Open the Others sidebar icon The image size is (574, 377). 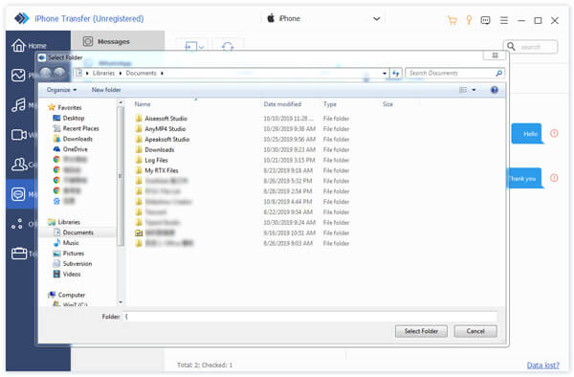tap(17, 224)
